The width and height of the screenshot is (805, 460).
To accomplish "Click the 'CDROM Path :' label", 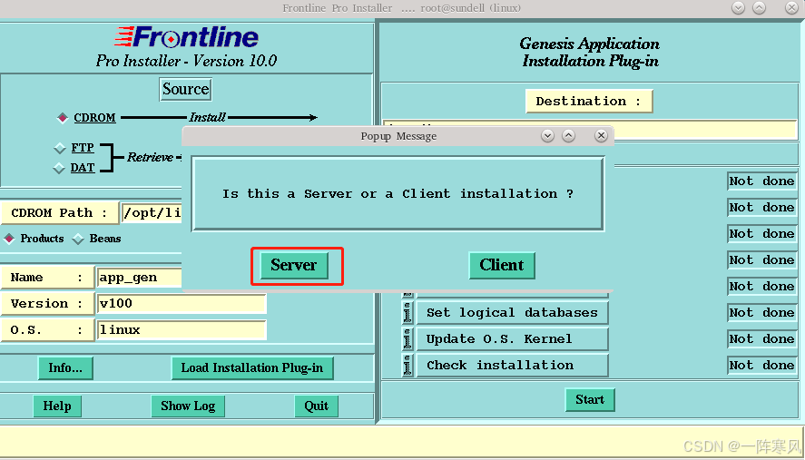I will pyautogui.click(x=59, y=213).
